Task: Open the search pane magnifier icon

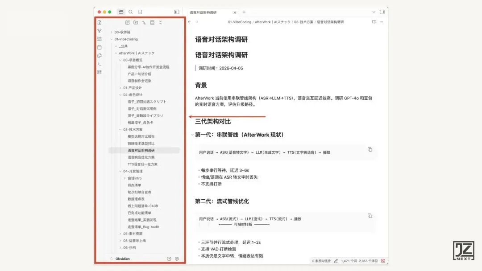Action: (131, 12)
